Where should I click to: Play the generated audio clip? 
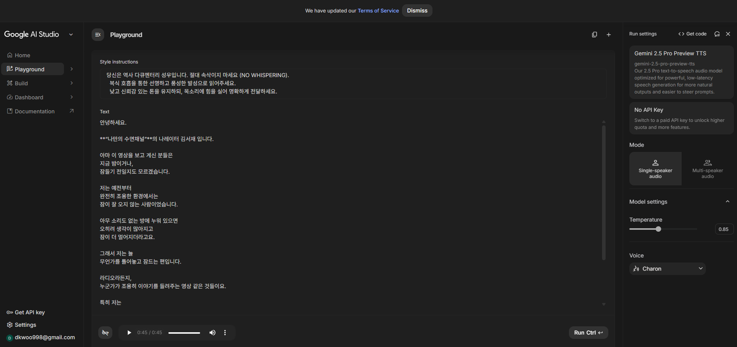(129, 333)
